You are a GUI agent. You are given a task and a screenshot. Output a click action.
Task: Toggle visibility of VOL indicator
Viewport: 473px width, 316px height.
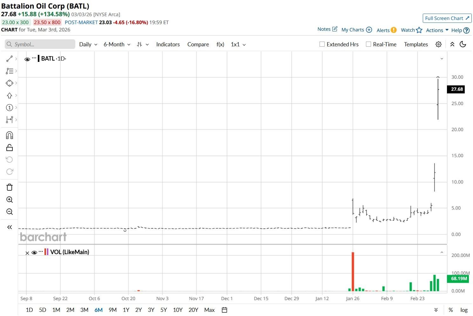pos(34,253)
